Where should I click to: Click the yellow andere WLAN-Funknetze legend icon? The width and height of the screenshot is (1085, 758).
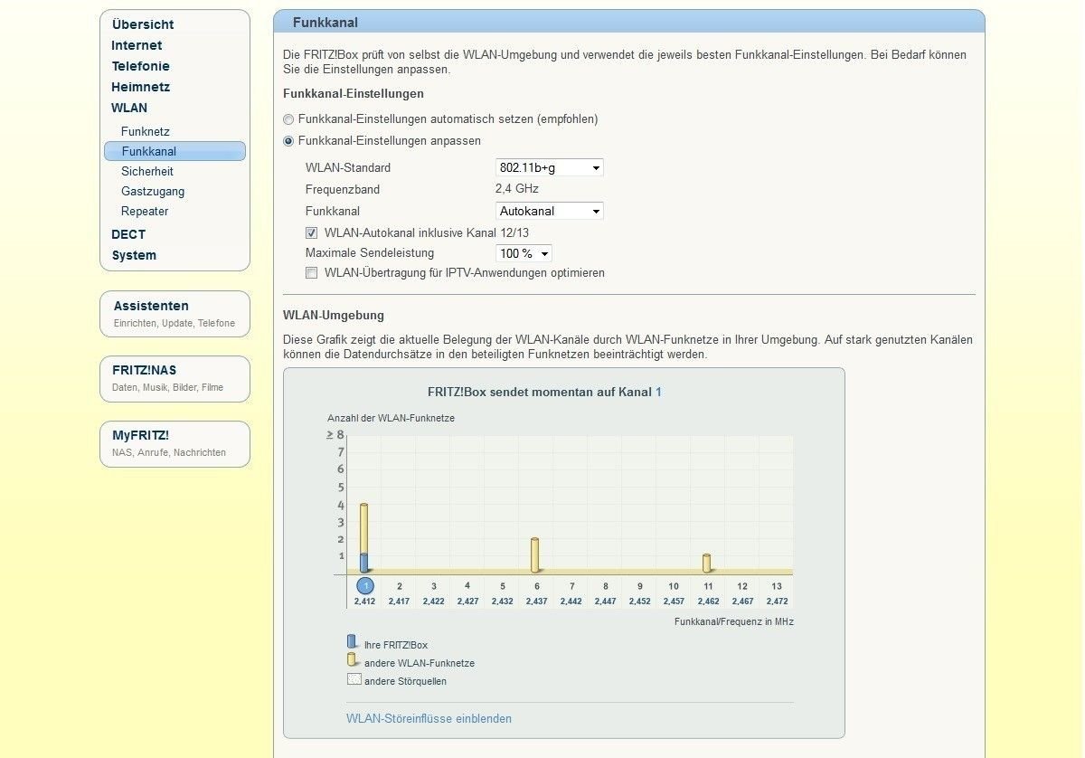352,660
